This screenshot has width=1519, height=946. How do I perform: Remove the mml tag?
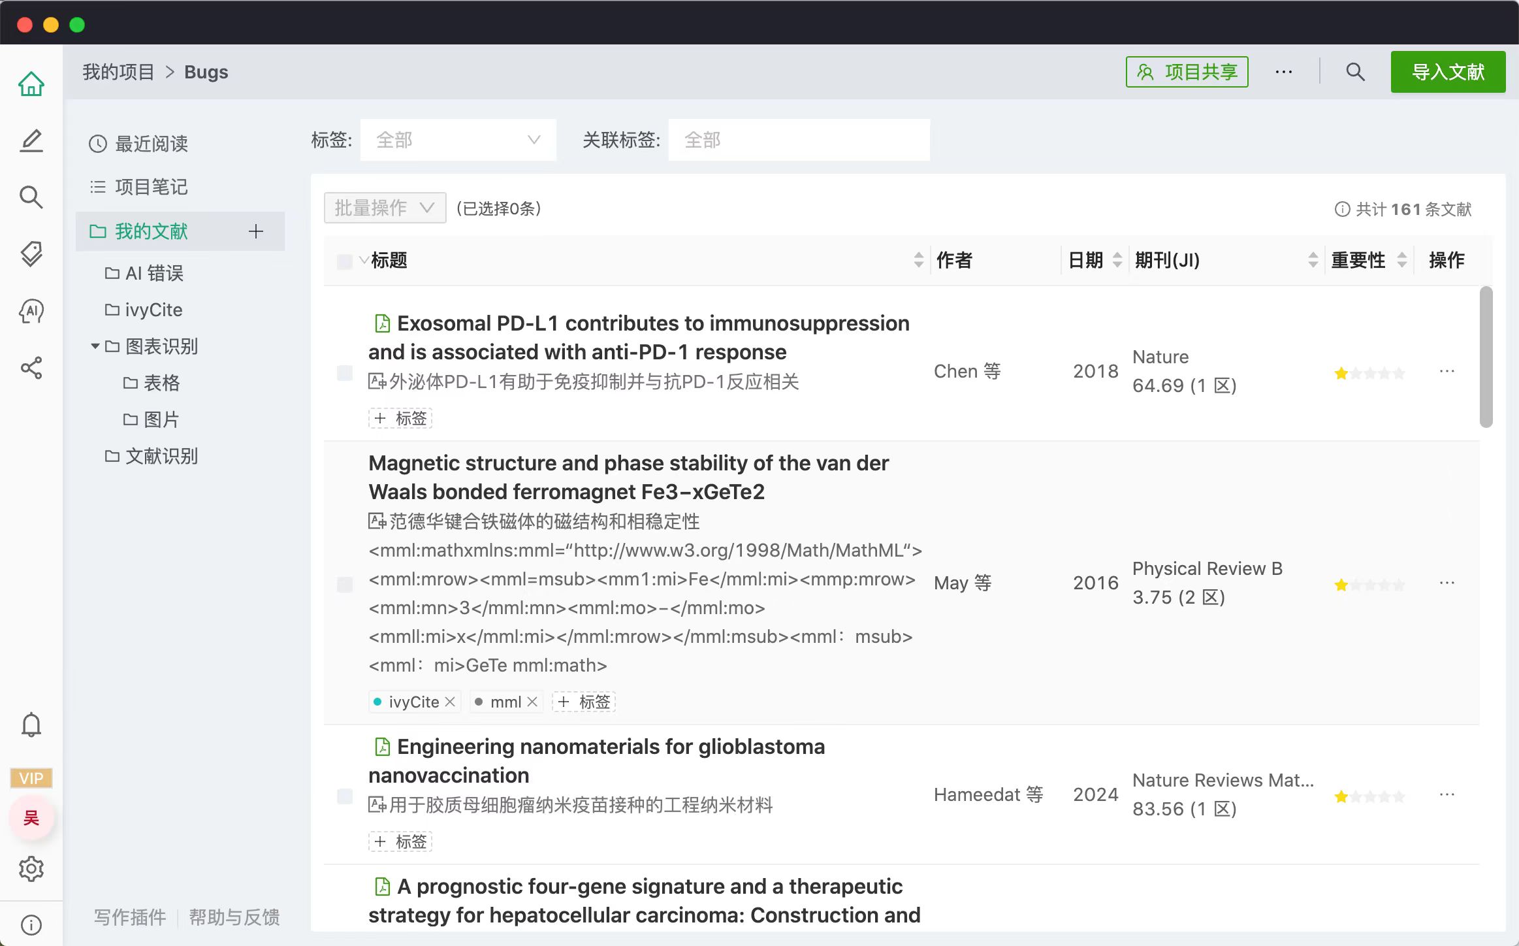click(x=532, y=702)
